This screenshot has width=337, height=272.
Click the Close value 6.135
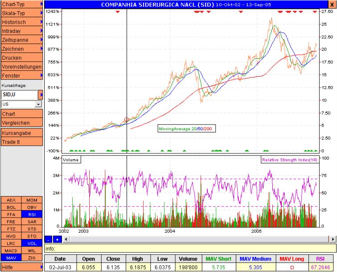[113, 267]
